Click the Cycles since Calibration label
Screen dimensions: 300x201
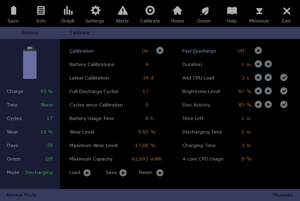point(96,105)
